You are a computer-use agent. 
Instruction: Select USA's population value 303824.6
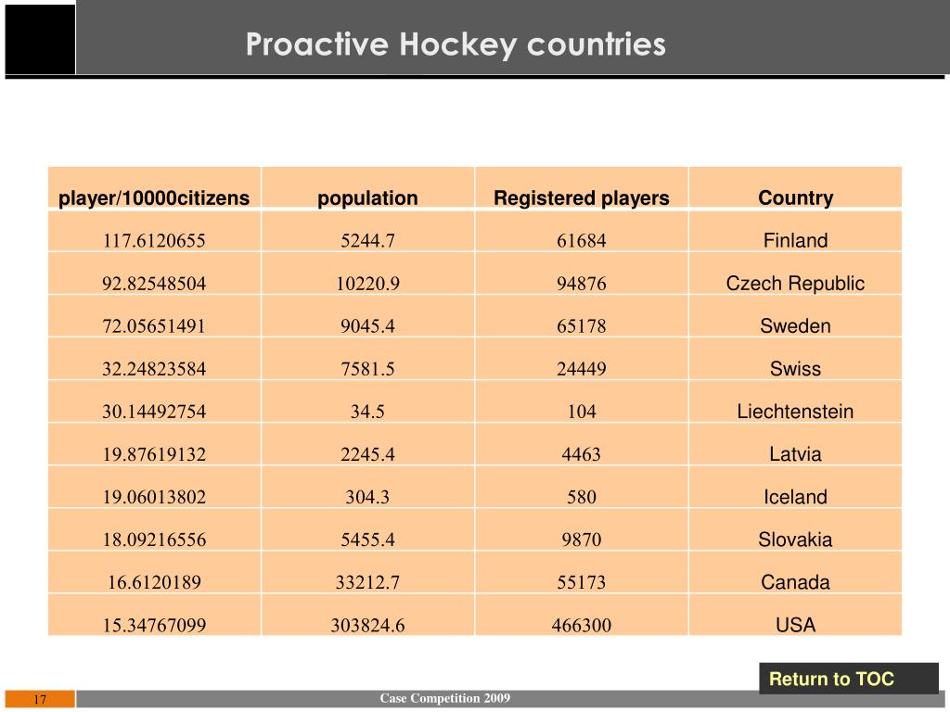coord(367,625)
